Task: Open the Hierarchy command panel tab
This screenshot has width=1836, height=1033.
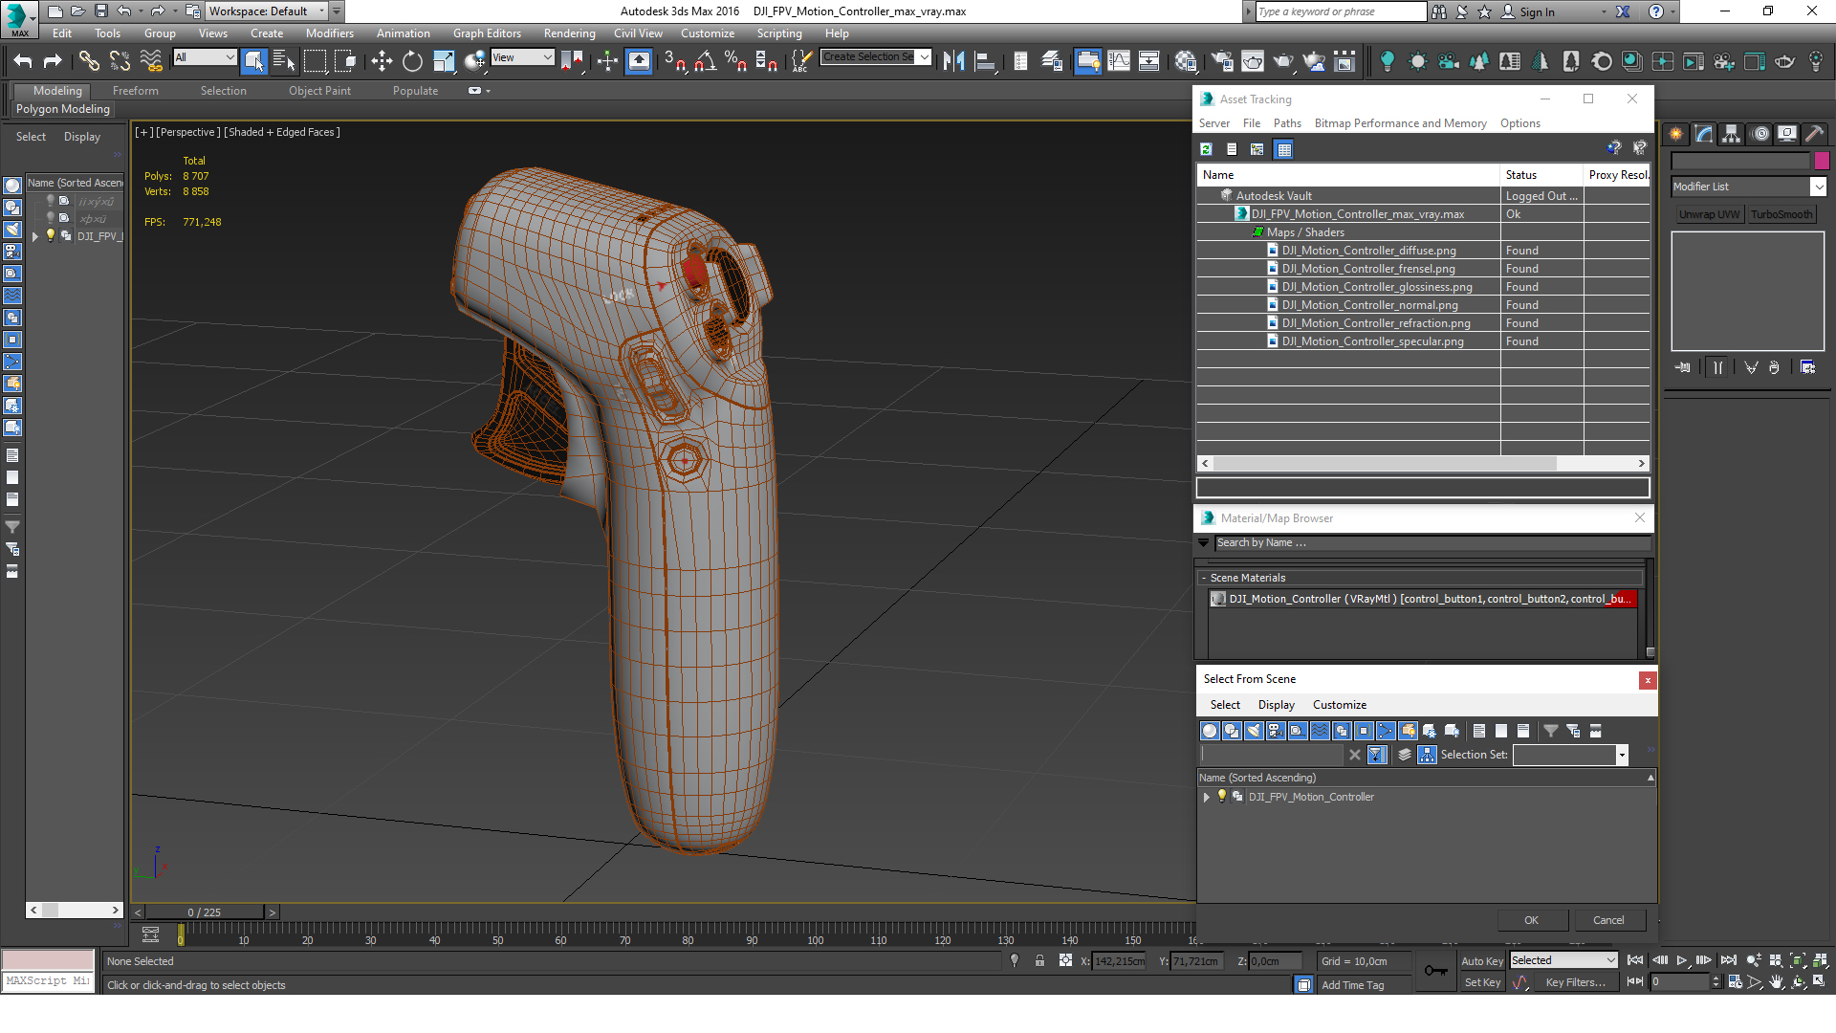Action: click(1731, 134)
